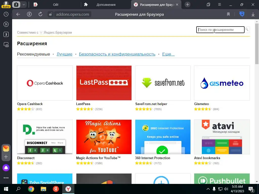259x194 pixels.
Task: Click LastPass title text
Action: pos(83,104)
